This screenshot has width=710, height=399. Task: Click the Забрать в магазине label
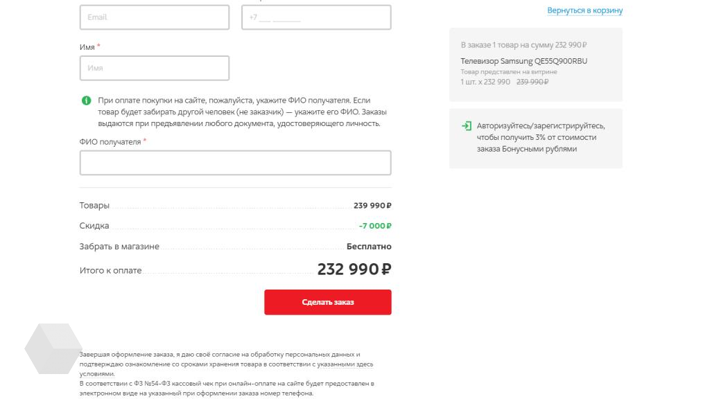tap(119, 247)
